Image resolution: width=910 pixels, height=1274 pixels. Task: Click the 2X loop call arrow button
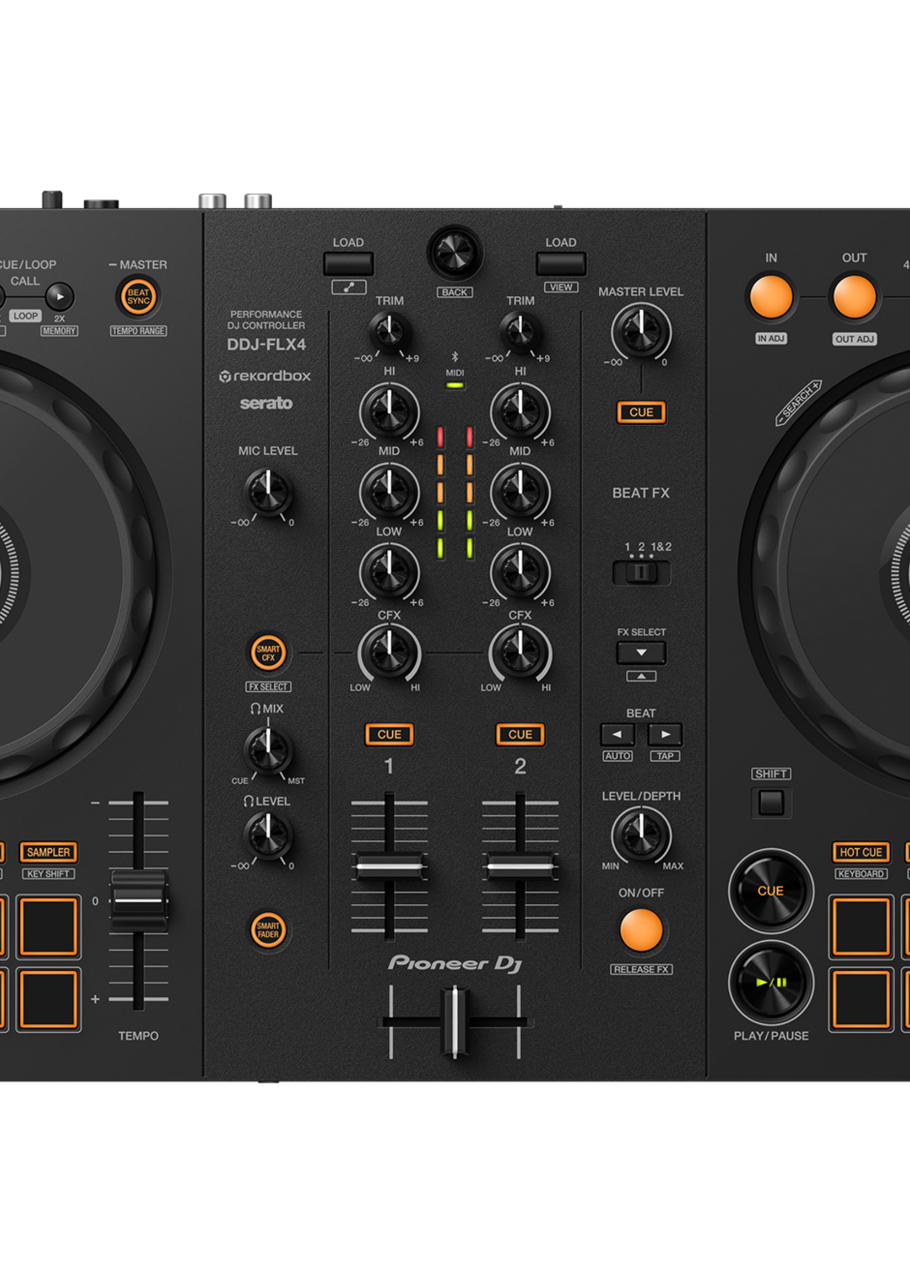pyautogui.click(x=59, y=297)
